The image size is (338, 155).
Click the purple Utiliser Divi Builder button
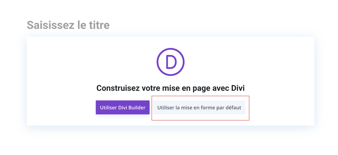pos(123,107)
